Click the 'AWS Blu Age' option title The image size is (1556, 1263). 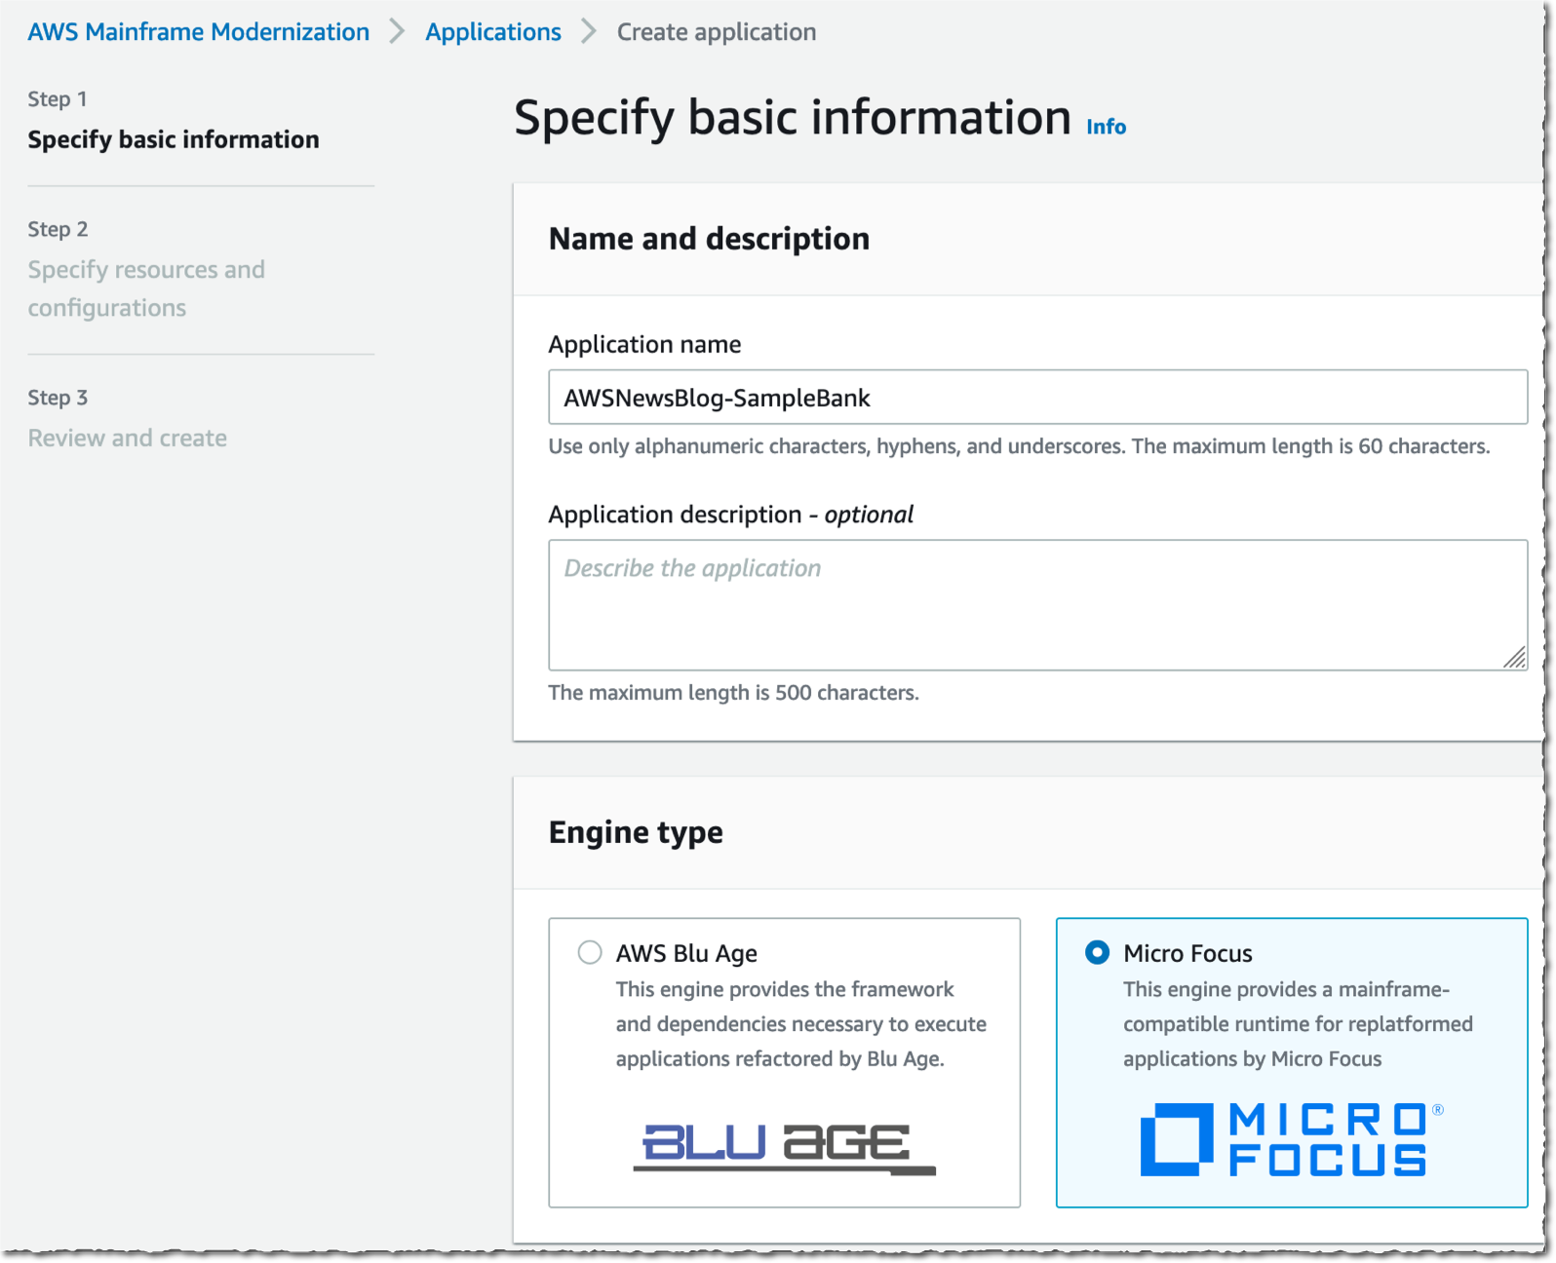tap(686, 953)
